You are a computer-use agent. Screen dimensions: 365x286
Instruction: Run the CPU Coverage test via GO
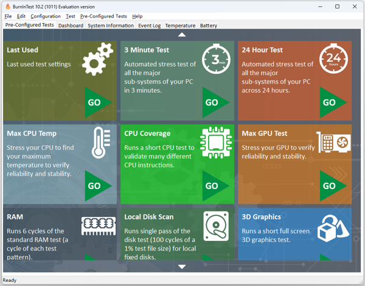coord(215,186)
